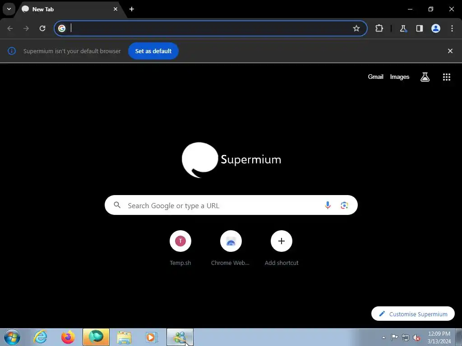Viewport: 462px width, 346px height.
Task: Open network status tray icon
Action: click(406, 337)
